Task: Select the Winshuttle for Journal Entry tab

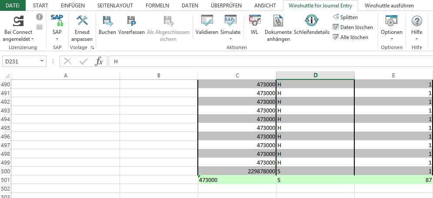Action: pos(320,6)
